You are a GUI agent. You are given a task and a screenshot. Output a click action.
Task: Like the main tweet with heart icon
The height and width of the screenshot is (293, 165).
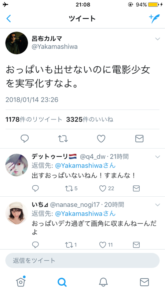click(101, 139)
